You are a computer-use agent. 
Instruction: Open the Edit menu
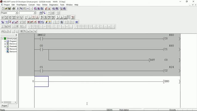pyautogui.click(x=13, y=5)
